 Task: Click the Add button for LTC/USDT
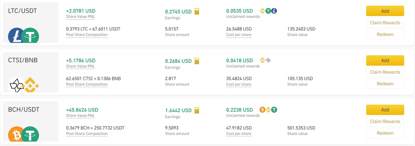[x=385, y=11]
